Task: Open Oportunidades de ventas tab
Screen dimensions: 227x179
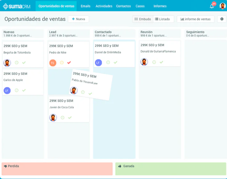Action: click(x=56, y=6)
